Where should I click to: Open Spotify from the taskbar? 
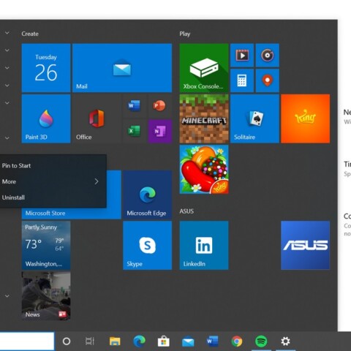(x=261, y=341)
